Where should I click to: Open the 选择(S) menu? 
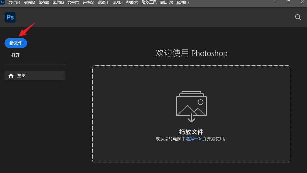click(89, 2)
